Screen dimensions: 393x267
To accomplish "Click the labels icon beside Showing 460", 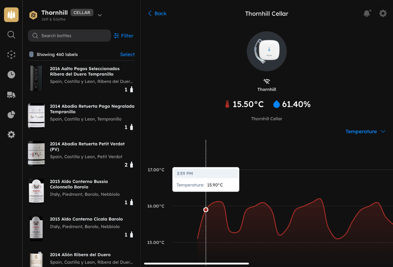I will tap(31, 54).
